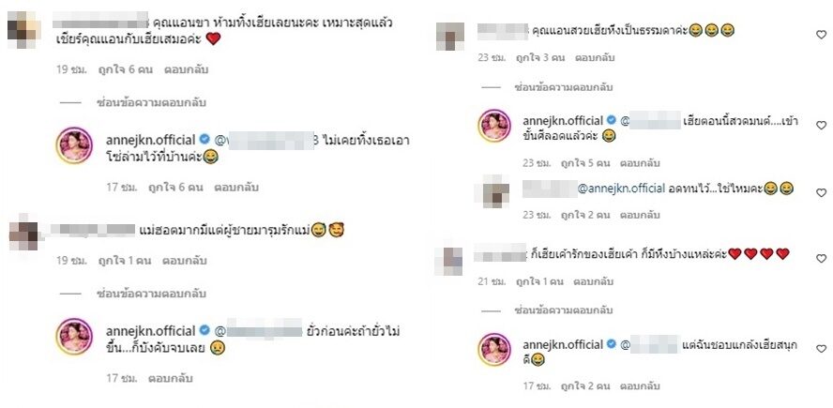
Task: Open annejkn.official username on "ยั่วก่อนค่ะ" reply
Action: (x=152, y=331)
